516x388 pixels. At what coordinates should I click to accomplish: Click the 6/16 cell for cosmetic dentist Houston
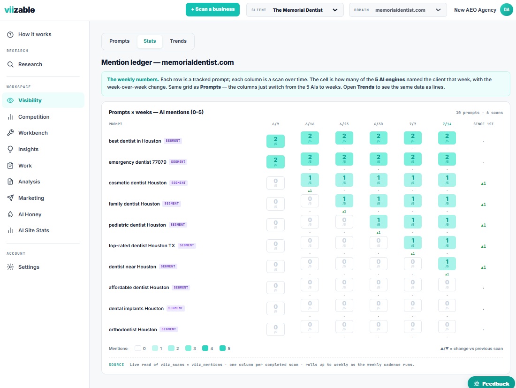310,180
